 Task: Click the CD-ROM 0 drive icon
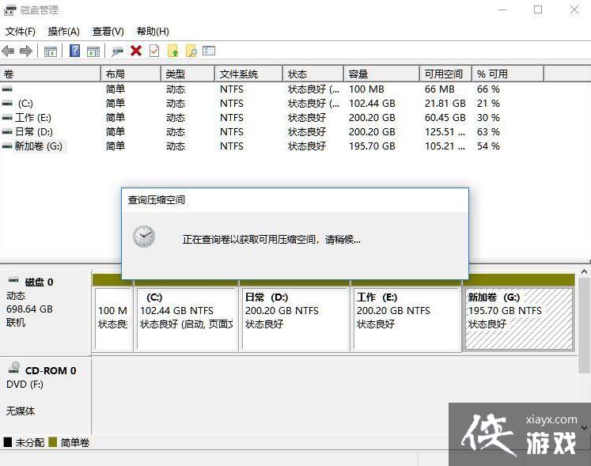[x=14, y=368]
